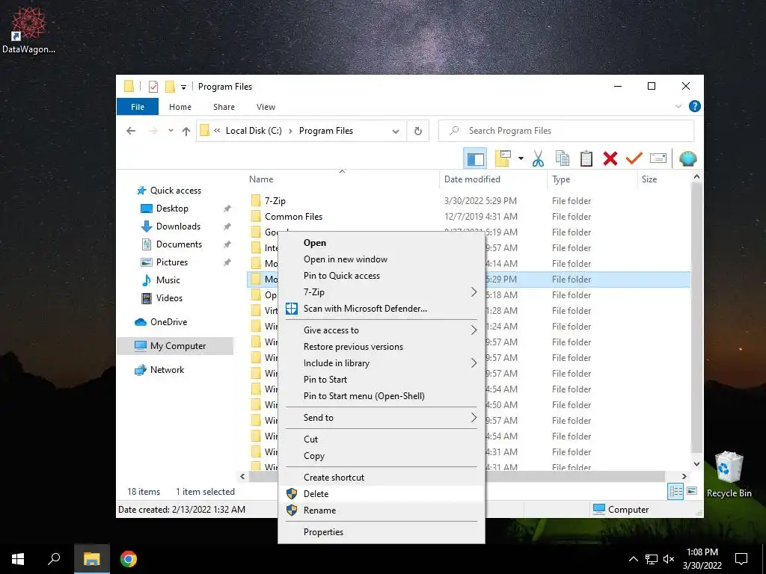Click the refresh button next to address bar

click(417, 131)
